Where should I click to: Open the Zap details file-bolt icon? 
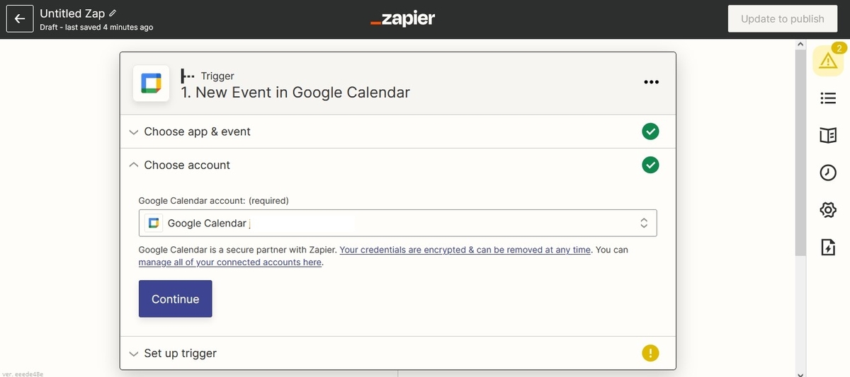827,247
